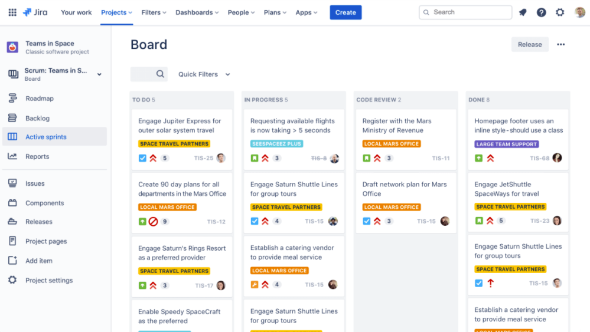Open issue key TIS-68
The image size is (590, 332).
[540, 158]
